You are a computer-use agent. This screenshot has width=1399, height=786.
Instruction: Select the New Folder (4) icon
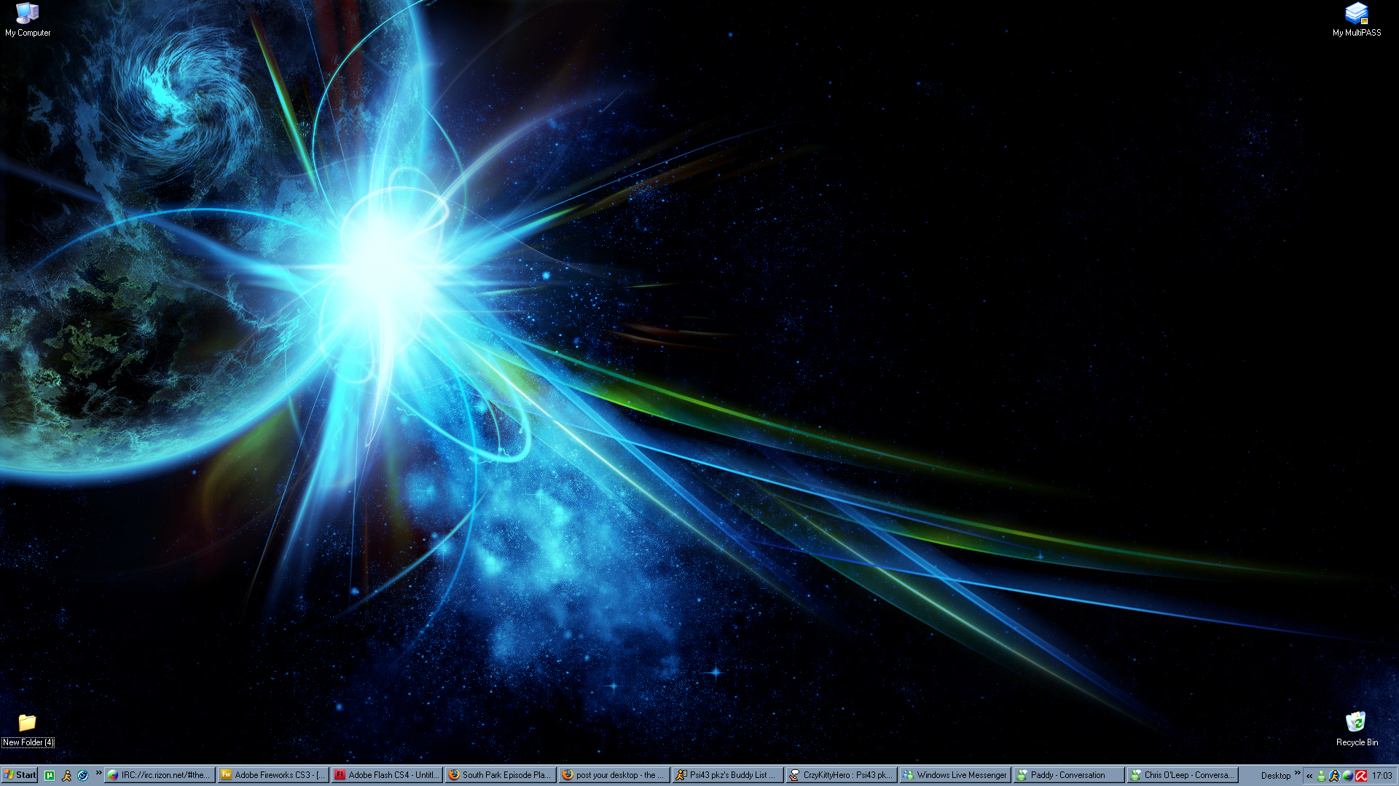27,723
